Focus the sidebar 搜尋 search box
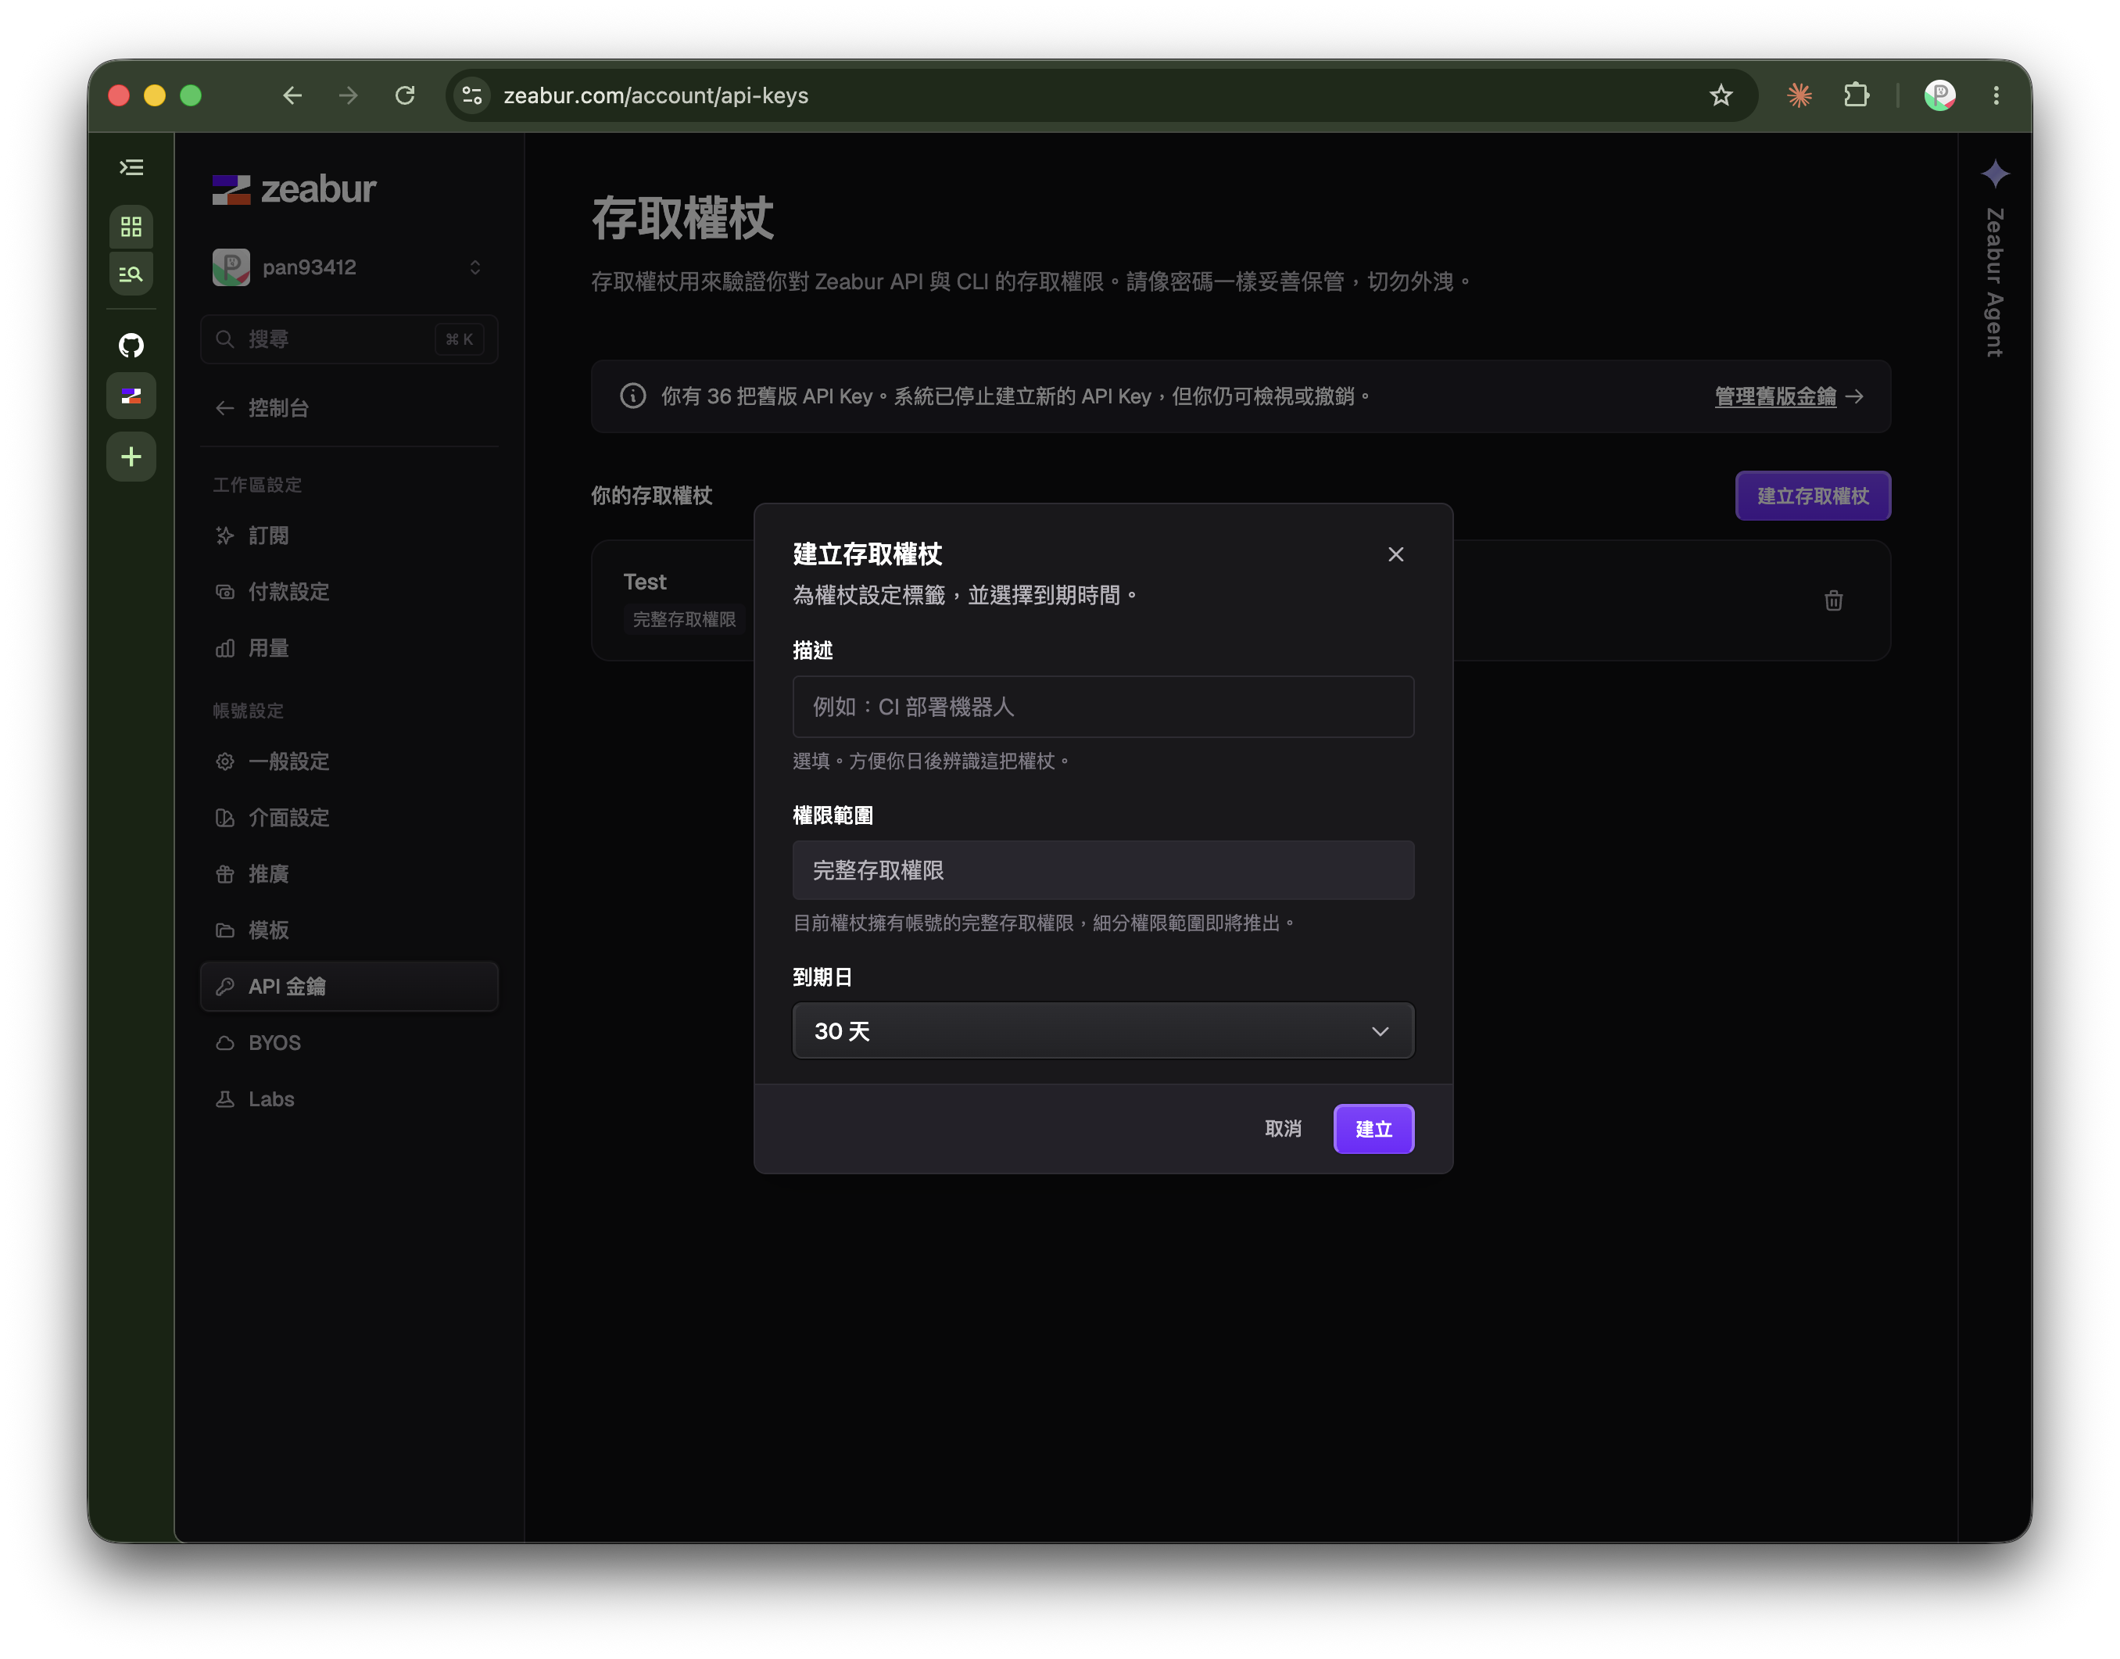This screenshot has width=2120, height=1659. tap(349, 339)
